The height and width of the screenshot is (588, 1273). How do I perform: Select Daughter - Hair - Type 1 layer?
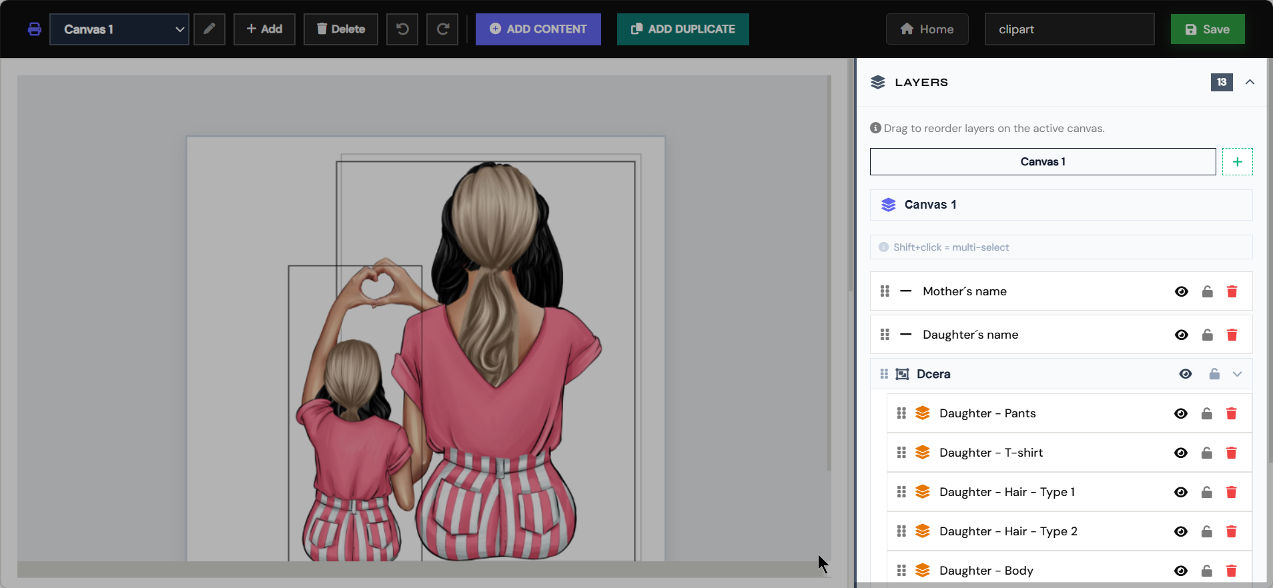point(1070,492)
